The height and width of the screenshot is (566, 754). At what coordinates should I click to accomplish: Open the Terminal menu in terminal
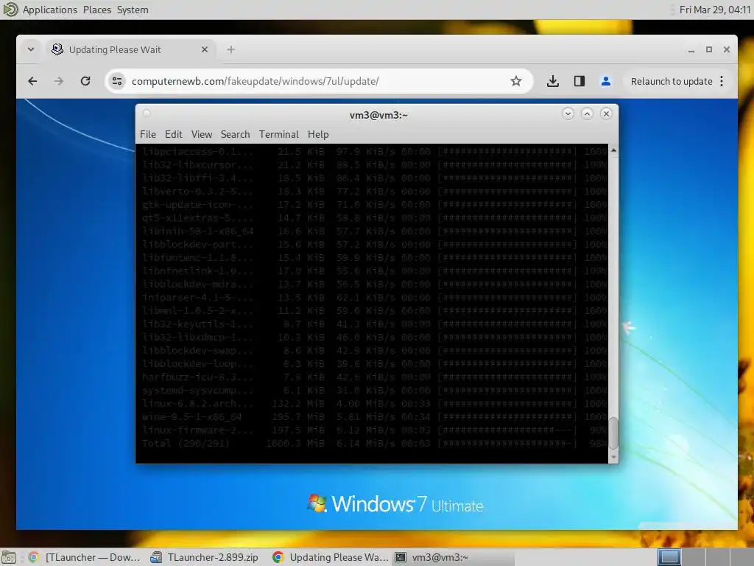click(279, 134)
